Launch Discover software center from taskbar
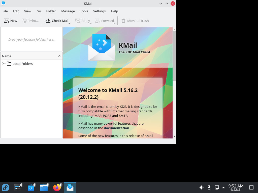Viewport: 258px width, 193px height. tap(31, 187)
